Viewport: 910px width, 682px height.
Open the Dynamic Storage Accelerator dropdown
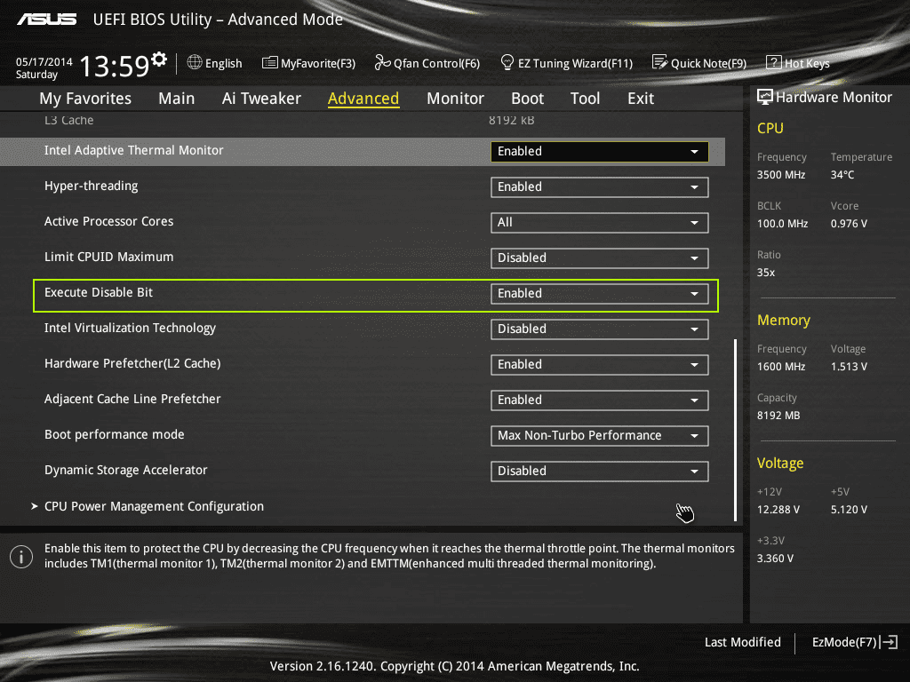(600, 472)
